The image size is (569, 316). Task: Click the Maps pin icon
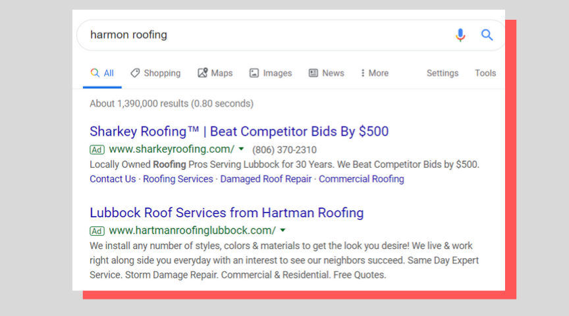202,72
